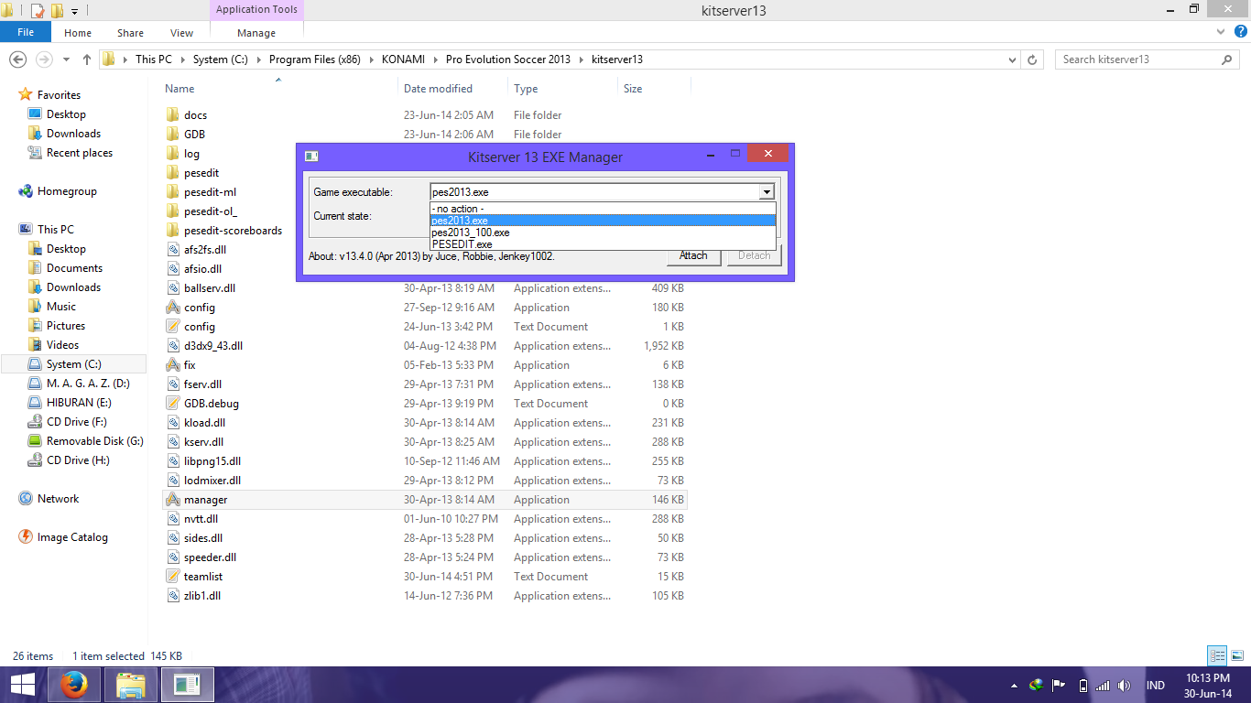Click the GDB.debug text file icon
Viewport: 1251px width, 703px height.
[173, 404]
